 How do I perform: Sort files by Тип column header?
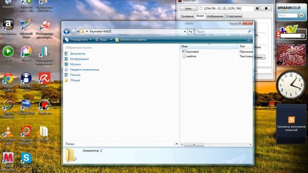(x=245, y=46)
